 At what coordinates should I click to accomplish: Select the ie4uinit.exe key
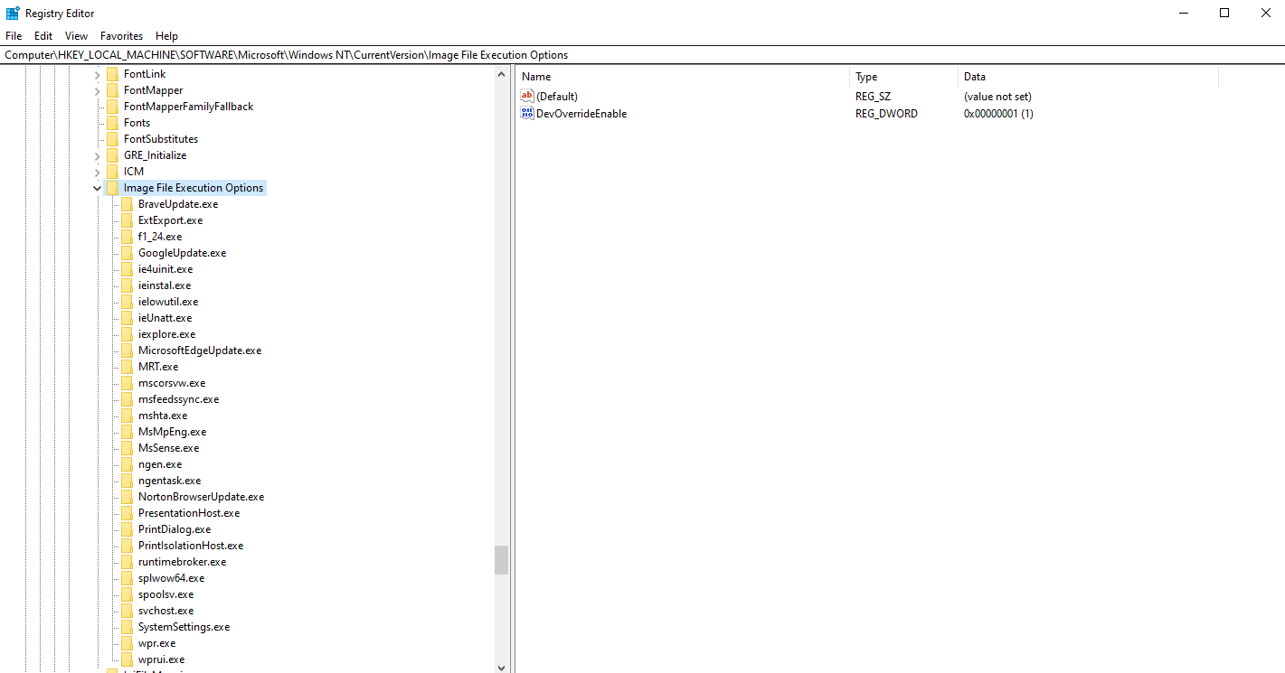[x=165, y=269]
